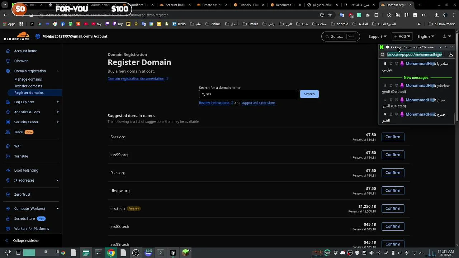Click the Turnstile sidebar icon
Image resolution: width=459 pixels, height=258 pixels.
coord(8,156)
